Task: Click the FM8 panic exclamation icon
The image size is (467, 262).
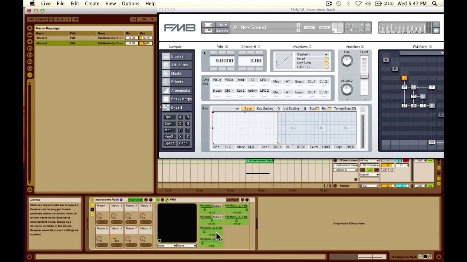Action: pyautogui.click(x=436, y=25)
